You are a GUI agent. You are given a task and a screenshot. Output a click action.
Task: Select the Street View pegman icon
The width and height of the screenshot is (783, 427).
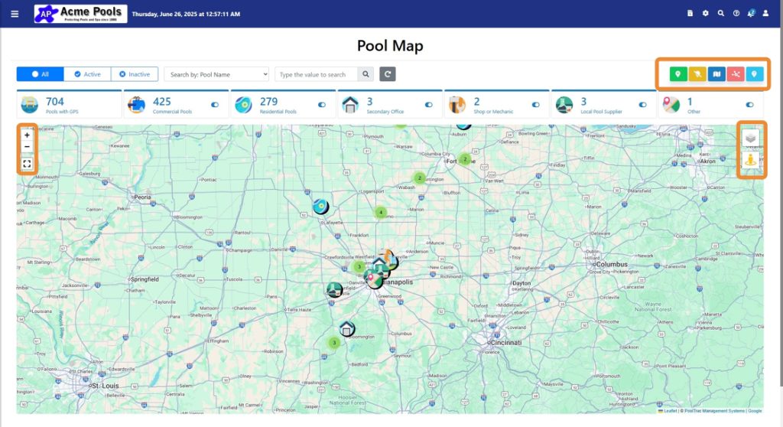[x=751, y=159]
